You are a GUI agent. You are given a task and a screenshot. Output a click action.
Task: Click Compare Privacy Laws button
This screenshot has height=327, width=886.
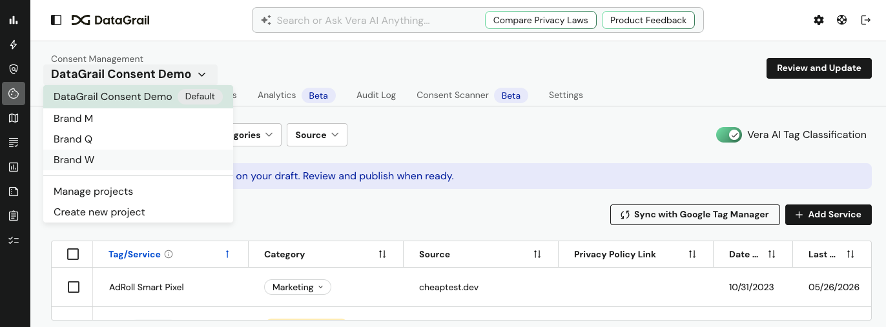click(x=541, y=20)
